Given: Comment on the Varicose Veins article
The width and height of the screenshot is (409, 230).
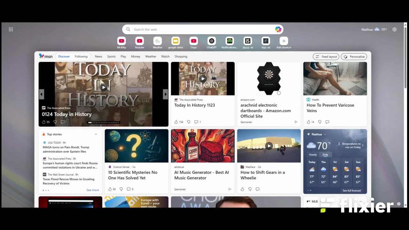Looking at the screenshot, I should [327, 122].
